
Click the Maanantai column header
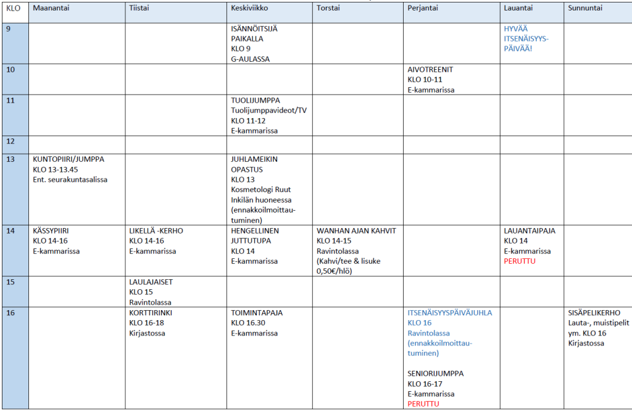click(x=51, y=9)
